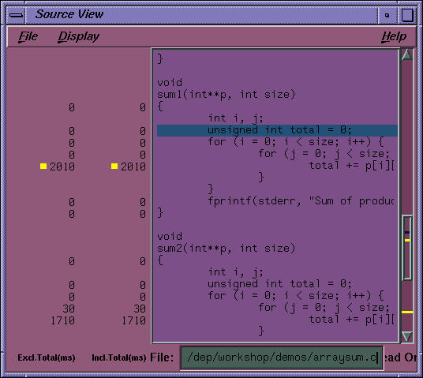Click 'total += p[i][' line in sum1
This screenshot has width=423, height=378.
point(351,166)
